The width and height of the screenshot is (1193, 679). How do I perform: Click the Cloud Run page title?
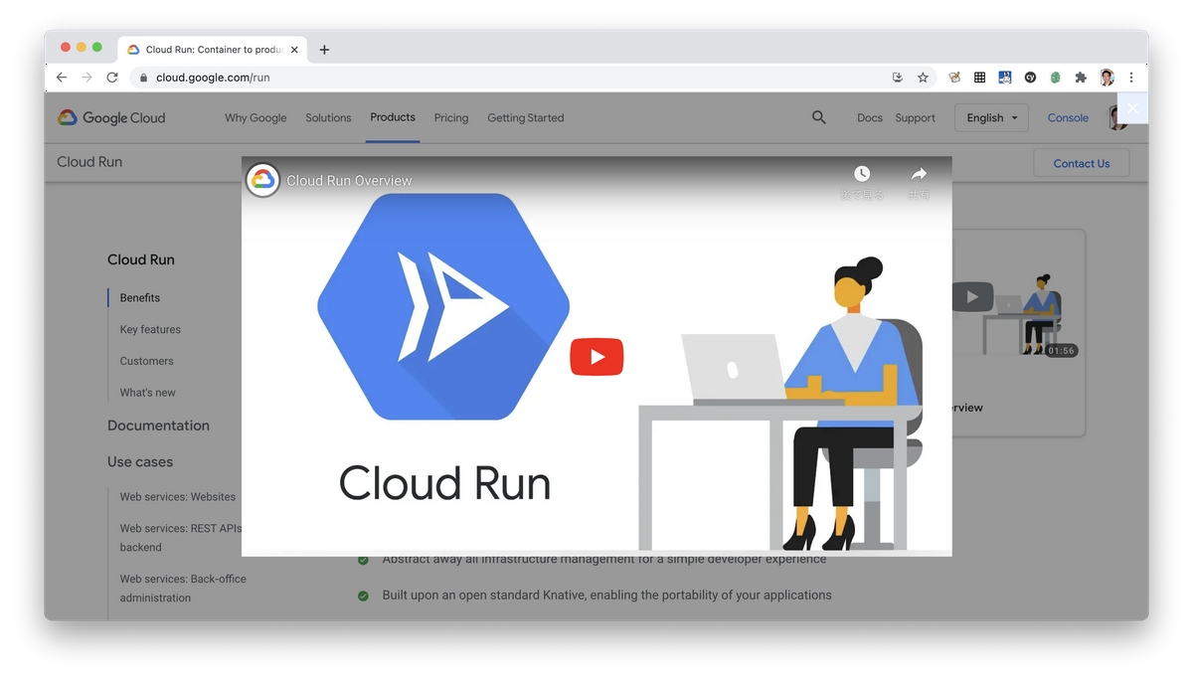(x=89, y=162)
